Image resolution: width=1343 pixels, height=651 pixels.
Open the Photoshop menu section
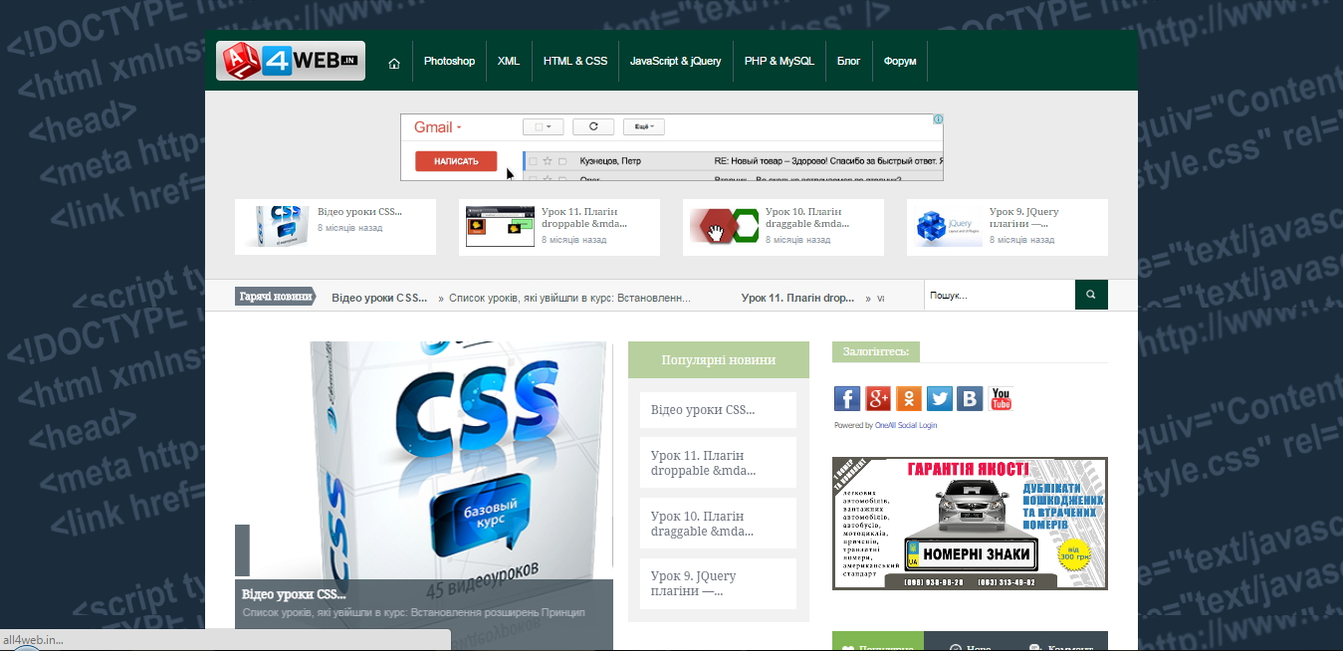(x=449, y=62)
